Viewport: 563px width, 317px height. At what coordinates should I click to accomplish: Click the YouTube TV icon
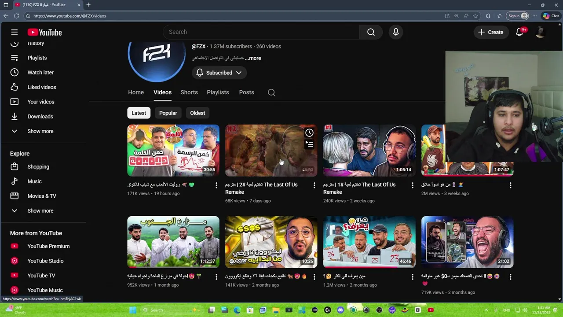point(15,276)
